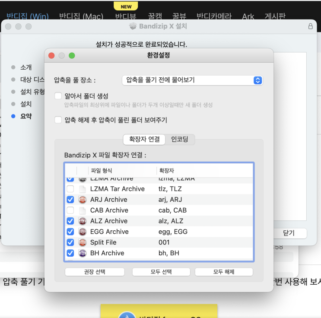Open the 압축을 풀 장소 dropdown
Screen dimensions: 321x318
[x=192, y=80]
